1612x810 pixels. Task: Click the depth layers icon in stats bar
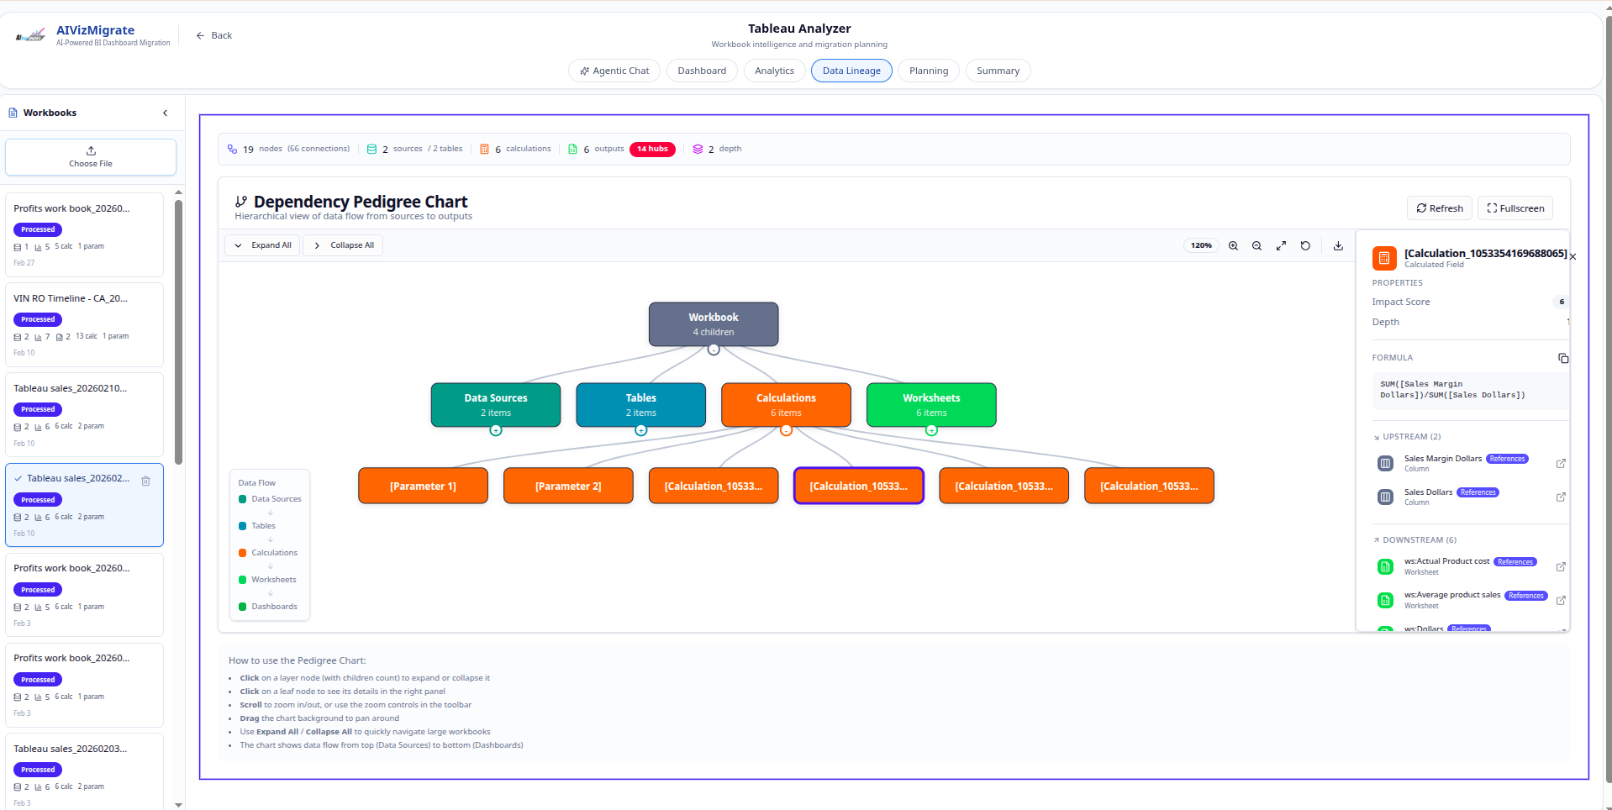click(x=698, y=149)
